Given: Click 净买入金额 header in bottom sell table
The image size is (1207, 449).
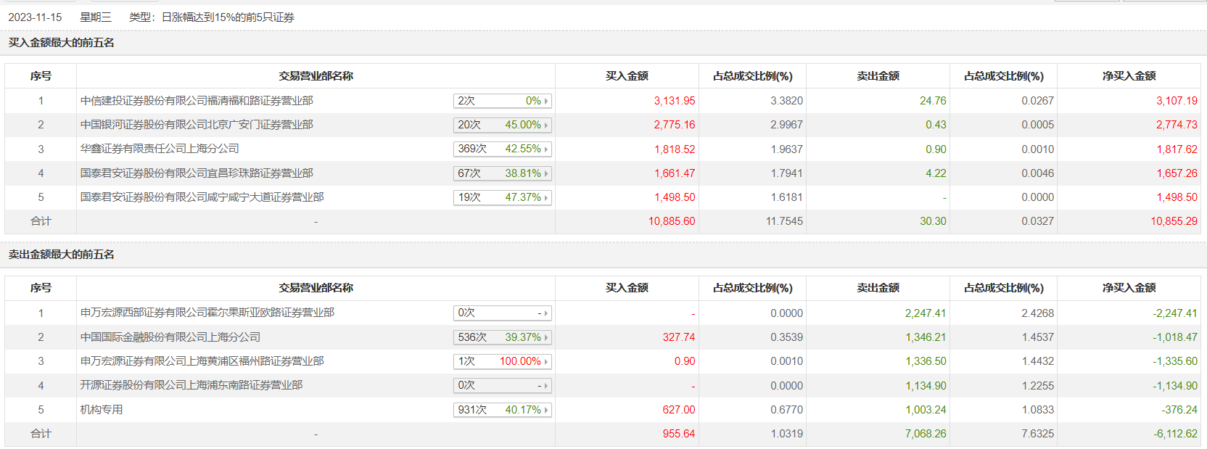Looking at the screenshot, I should click(x=1129, y=288).
